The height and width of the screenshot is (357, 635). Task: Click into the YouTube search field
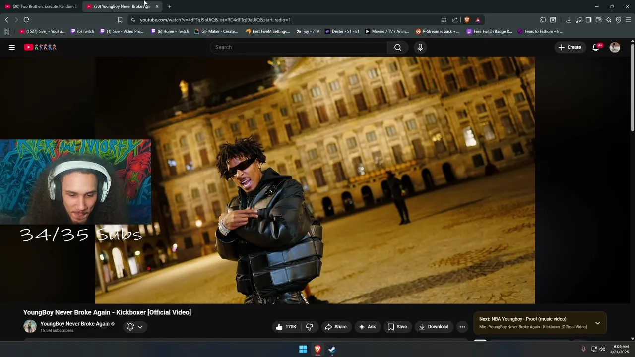(x=299, y=47)
